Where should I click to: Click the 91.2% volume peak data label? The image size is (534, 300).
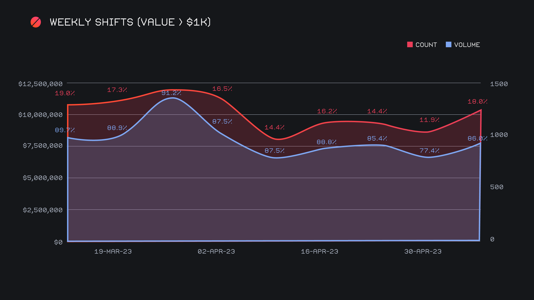coord(171,93)
